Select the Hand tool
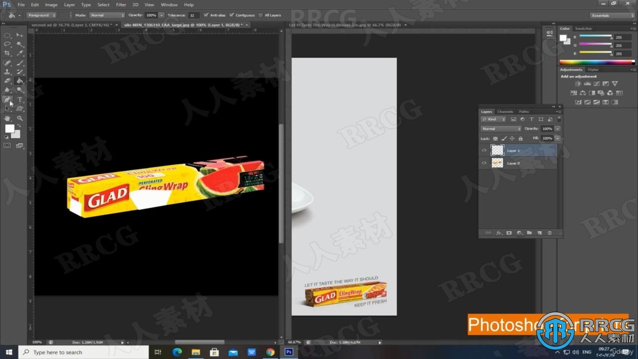 click(7, 119)
